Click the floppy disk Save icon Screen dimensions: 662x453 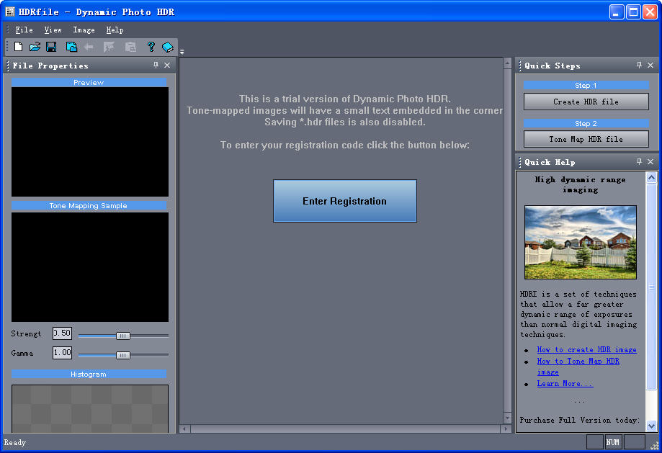point(52,46)
